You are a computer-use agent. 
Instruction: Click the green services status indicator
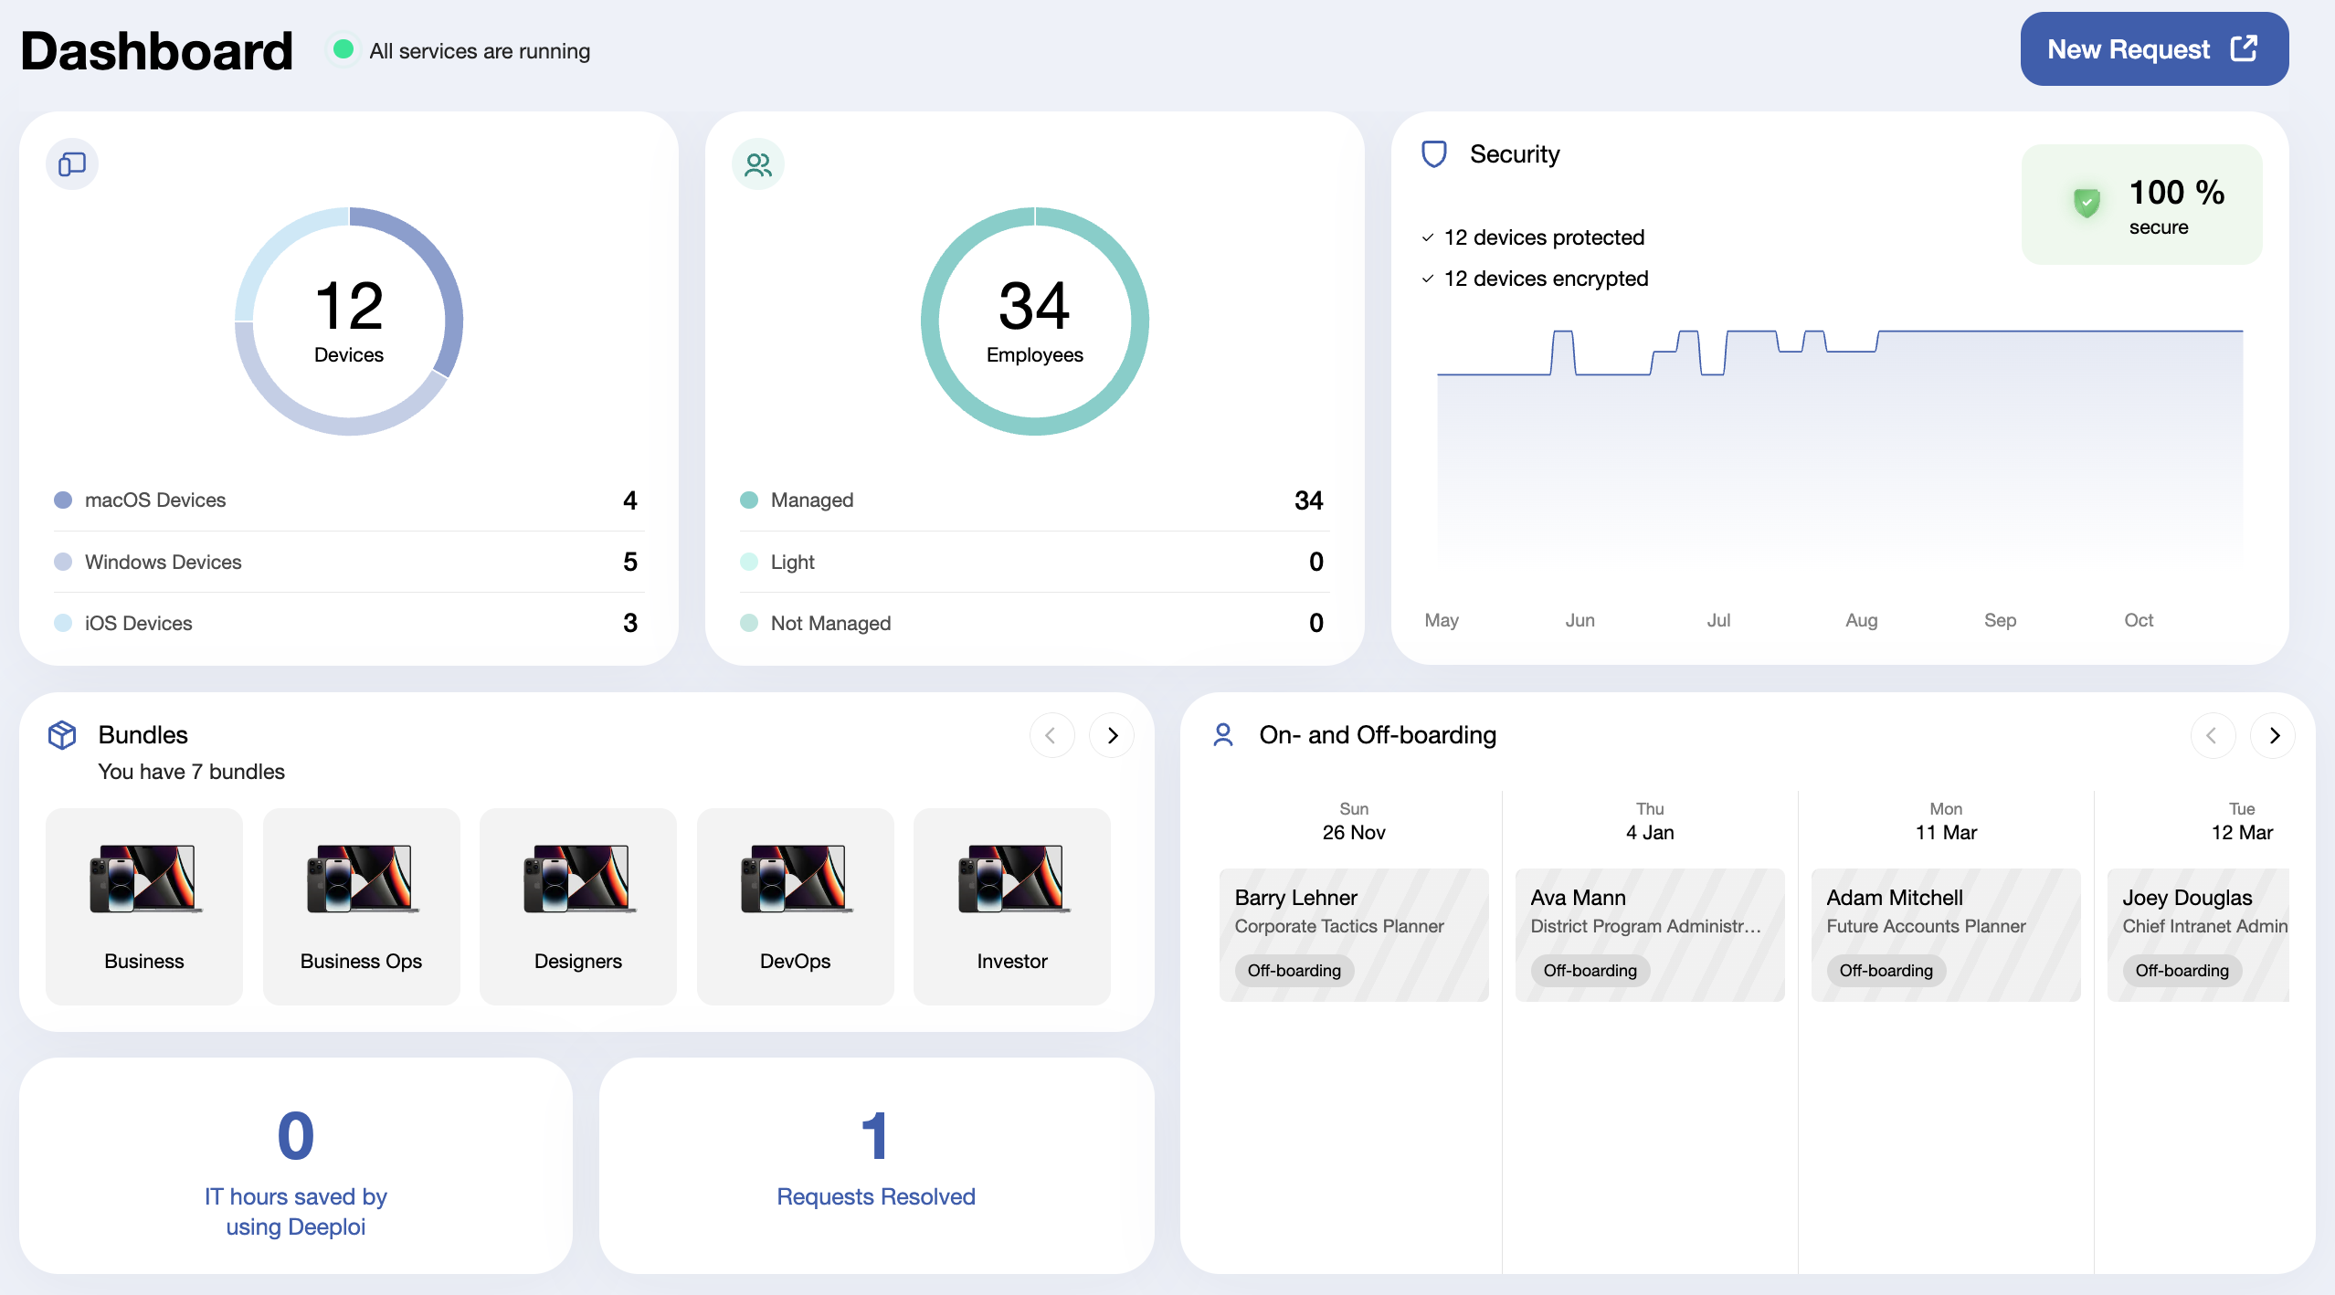click(343, 49)
